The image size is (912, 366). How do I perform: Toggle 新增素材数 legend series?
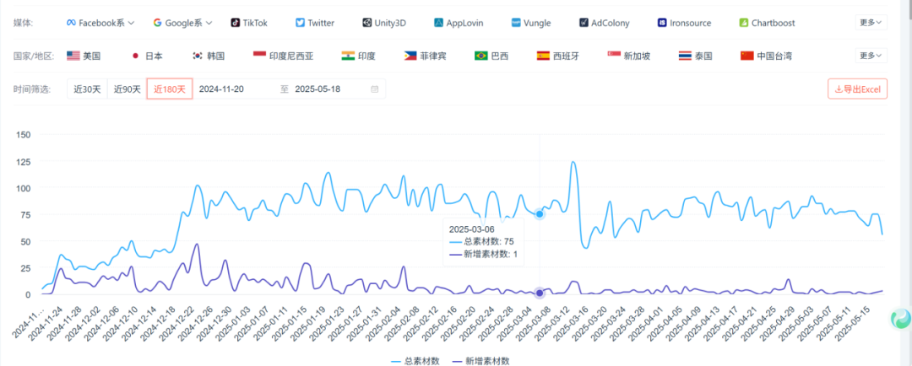(x=480, y=361)
